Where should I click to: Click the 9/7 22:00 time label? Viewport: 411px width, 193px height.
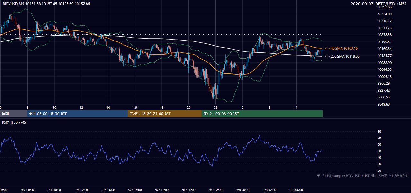[215, 190]
